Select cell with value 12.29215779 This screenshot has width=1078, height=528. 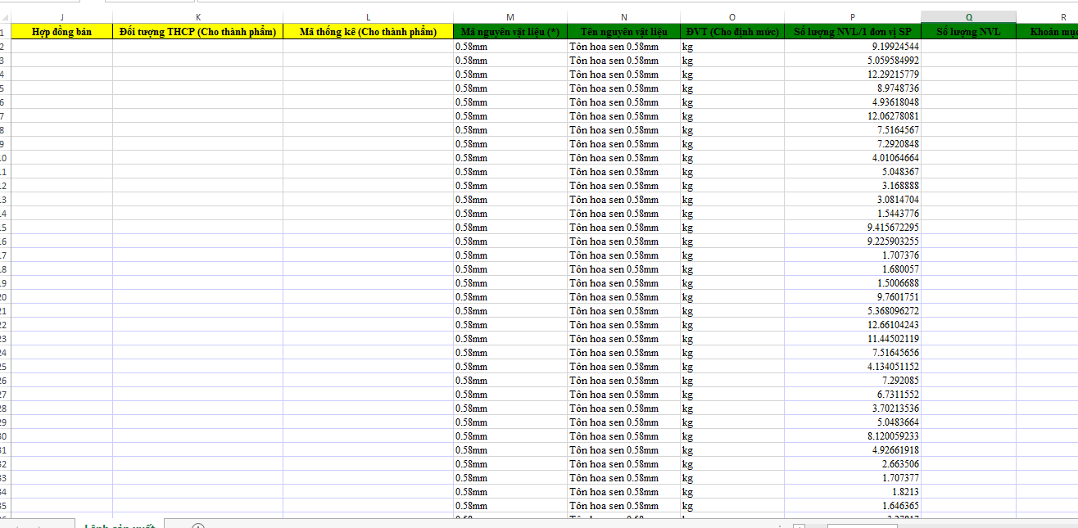tap(853, 74)
